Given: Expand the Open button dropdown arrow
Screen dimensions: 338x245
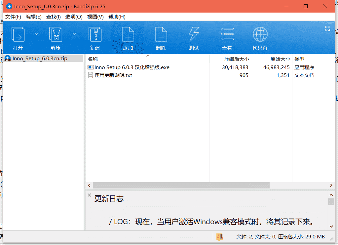Looking at the screenshot, I should (36, 34).
